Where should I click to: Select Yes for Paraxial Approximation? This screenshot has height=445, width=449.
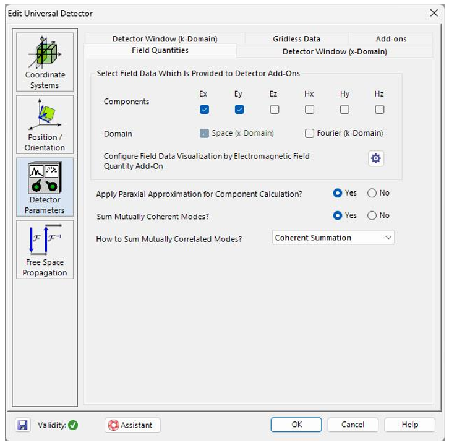coord(338,193)
